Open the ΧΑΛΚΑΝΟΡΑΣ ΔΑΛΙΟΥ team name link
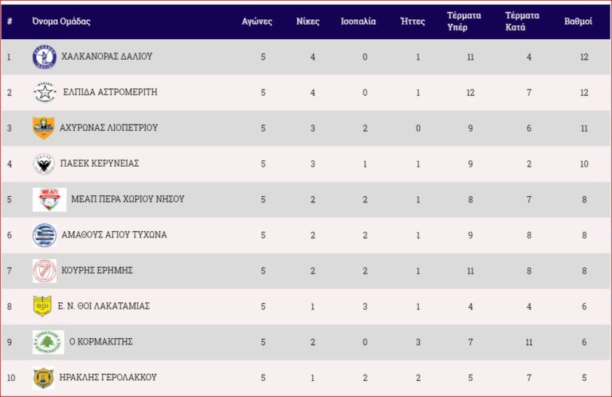 (107, 57)
